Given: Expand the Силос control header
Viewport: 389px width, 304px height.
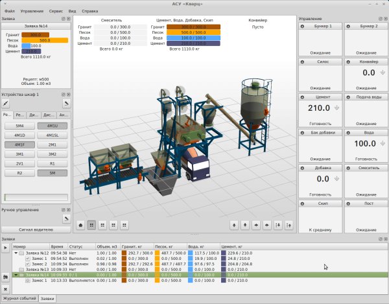Looking at the screenshot, I should tap(303, 62).
